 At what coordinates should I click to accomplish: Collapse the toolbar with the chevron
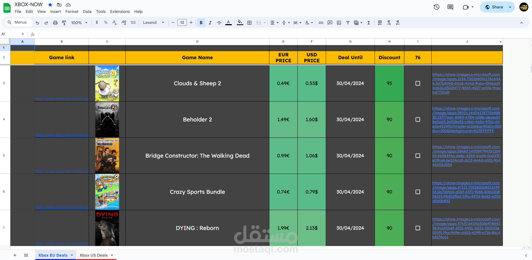coord(522,23)
